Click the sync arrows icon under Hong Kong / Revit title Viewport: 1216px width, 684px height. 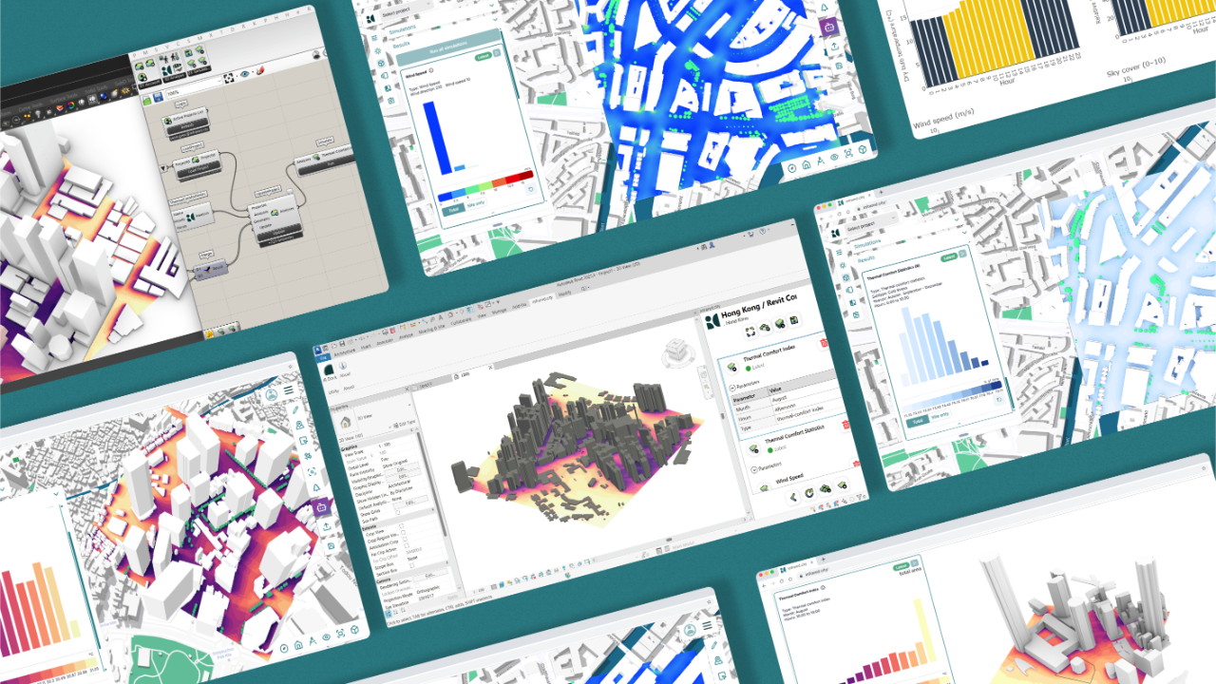pos(751,331)
